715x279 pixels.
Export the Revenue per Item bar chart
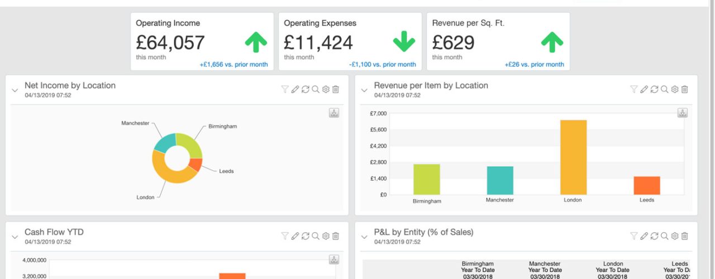tap(683, 113)
